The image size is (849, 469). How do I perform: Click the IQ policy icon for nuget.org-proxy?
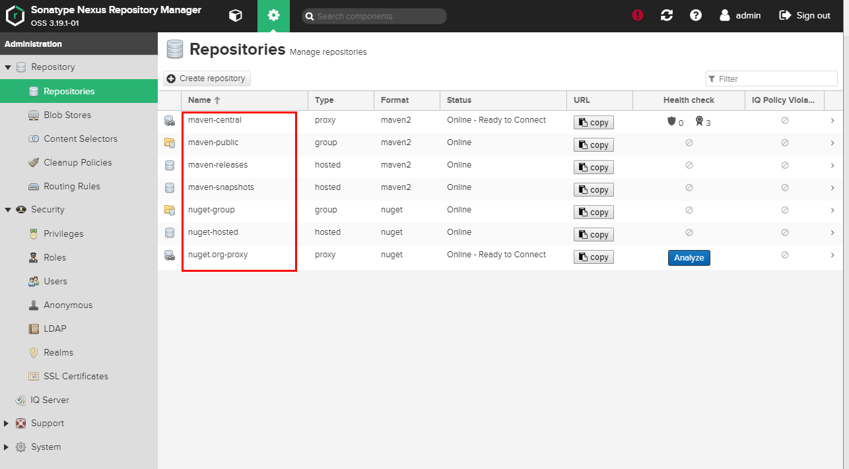[x=785, y=255]
